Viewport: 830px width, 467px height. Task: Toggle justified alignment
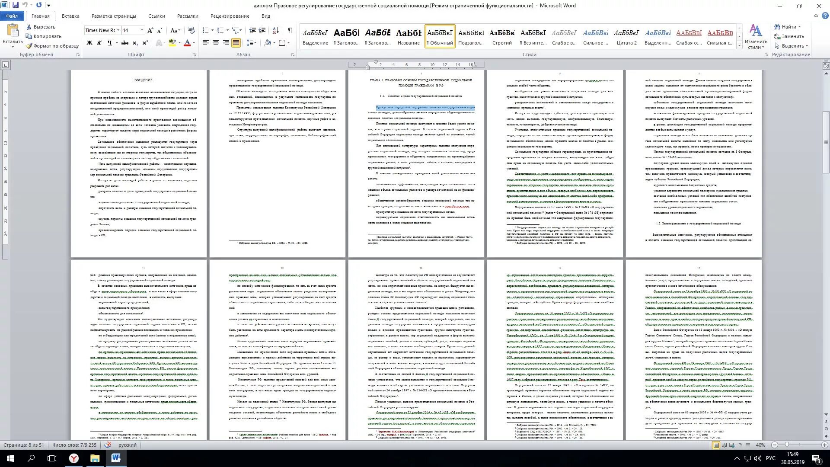tap(236, 43)
